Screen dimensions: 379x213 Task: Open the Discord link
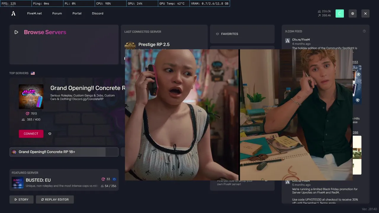pyautogui.click(x=98, y=13)
